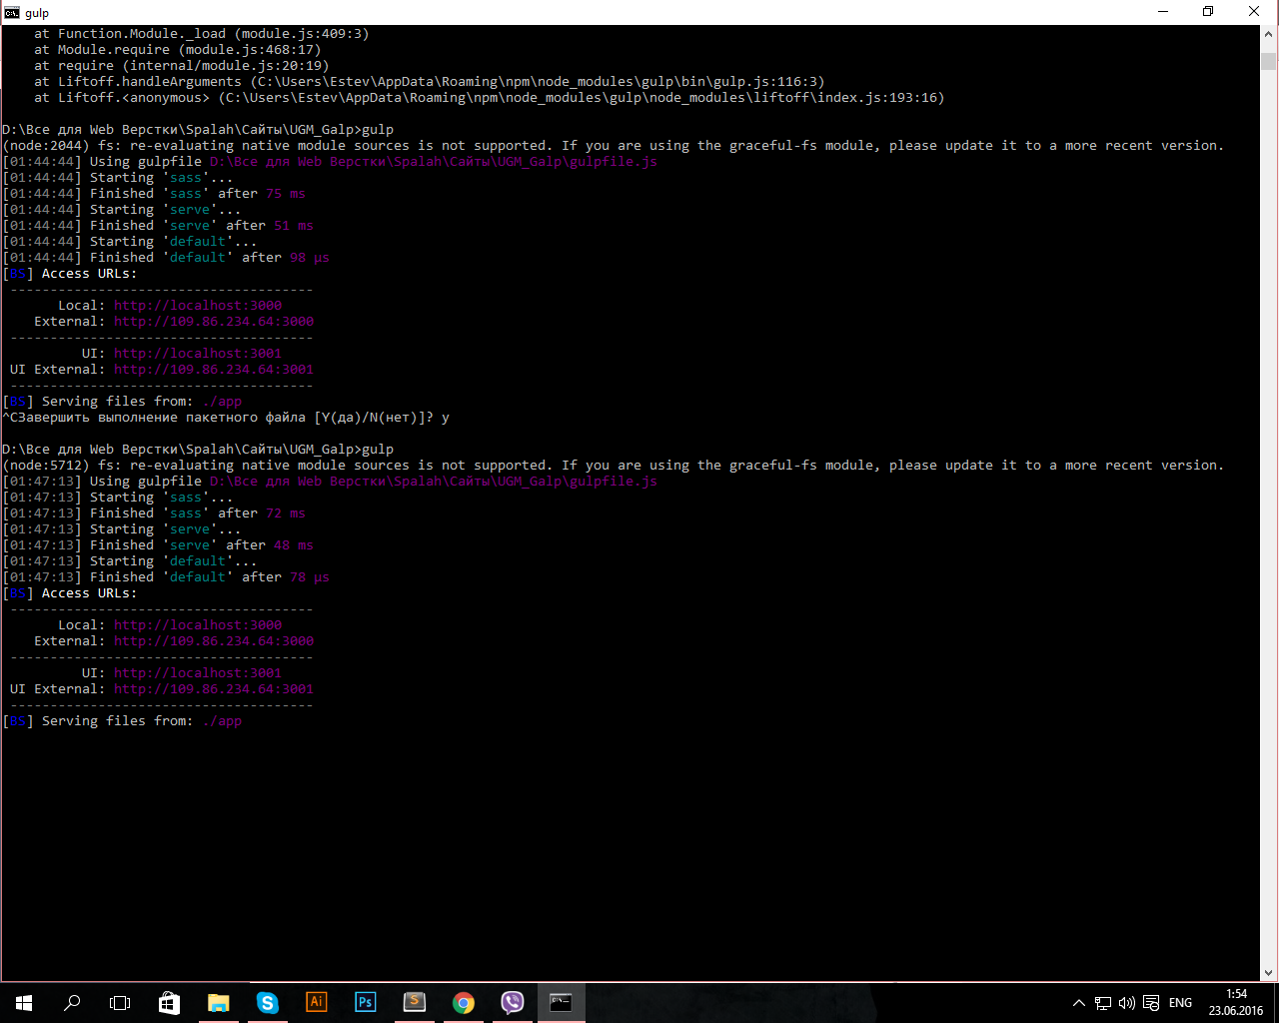The image size is (1279, 1023).
Task: Select the command prompt taskbar button
Action: click(x=561, y=1003)
